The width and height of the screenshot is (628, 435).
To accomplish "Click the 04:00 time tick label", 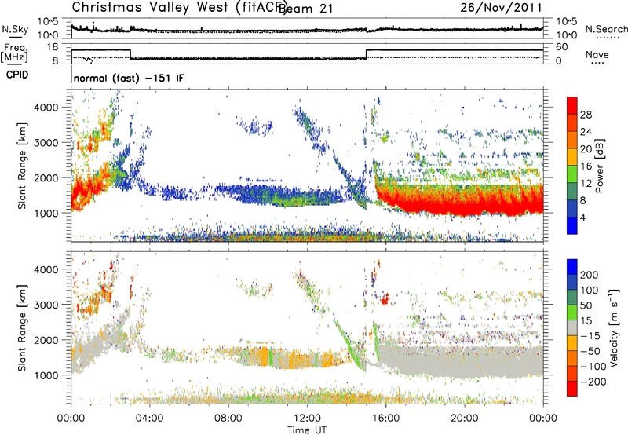I will (x=149, y=419).
